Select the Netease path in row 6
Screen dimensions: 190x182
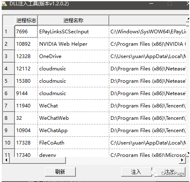coord(148,93)
